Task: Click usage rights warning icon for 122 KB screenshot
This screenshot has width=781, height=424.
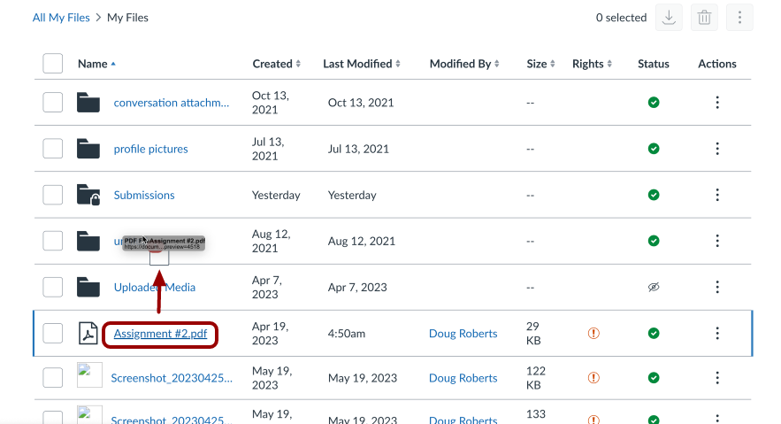Action: [593, 378]
